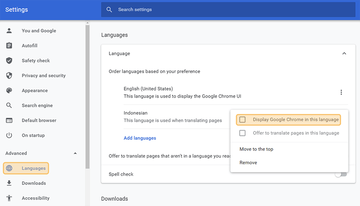Open On startup settings
The height and width of the screenshot is (206, 360).
[33, 135]
